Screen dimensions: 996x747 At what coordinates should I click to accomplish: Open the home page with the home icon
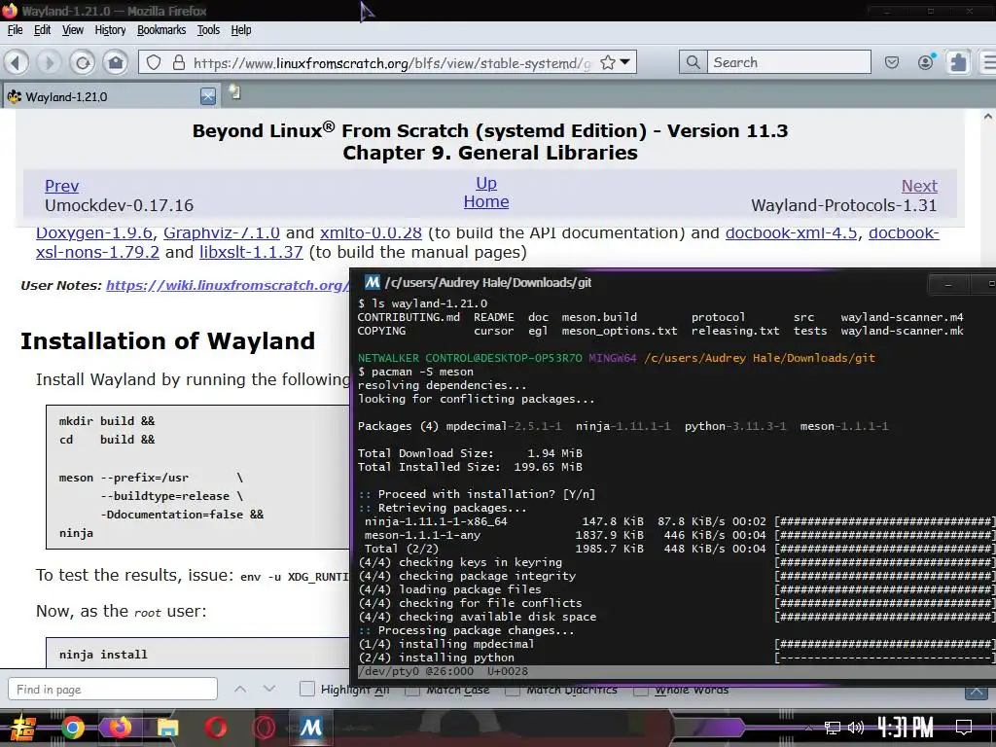(x=116, y=62)
